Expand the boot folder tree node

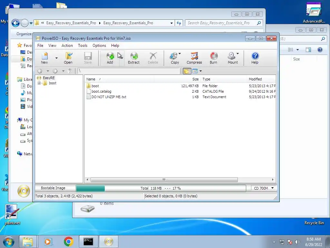pyautogui.click(x=39, y=83)
